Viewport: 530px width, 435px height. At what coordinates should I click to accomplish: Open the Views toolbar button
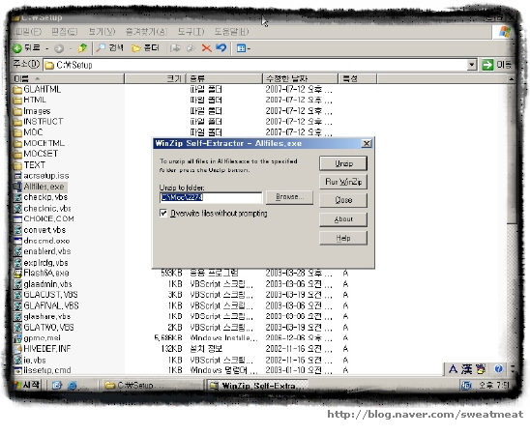(244, 48)
